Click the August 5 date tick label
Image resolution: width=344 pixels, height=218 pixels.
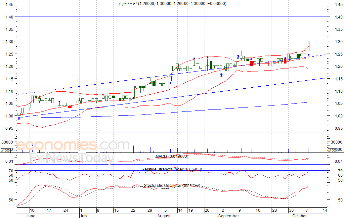165,210
